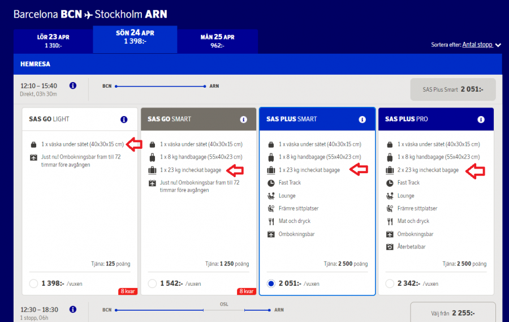Click Fast Track icon in SAS Plus Pro
Screen dimensions: 509x322
coord(389,183)
